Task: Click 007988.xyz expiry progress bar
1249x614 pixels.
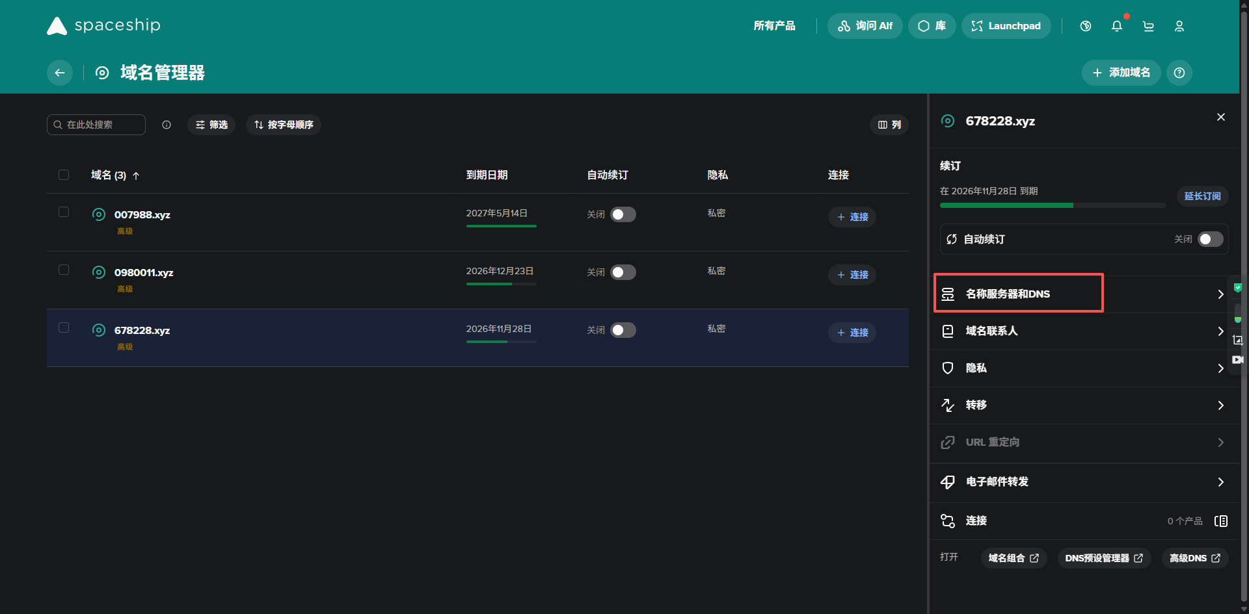Action: coord(502,226)
